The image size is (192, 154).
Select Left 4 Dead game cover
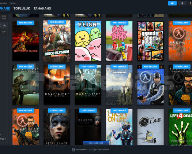180,127
